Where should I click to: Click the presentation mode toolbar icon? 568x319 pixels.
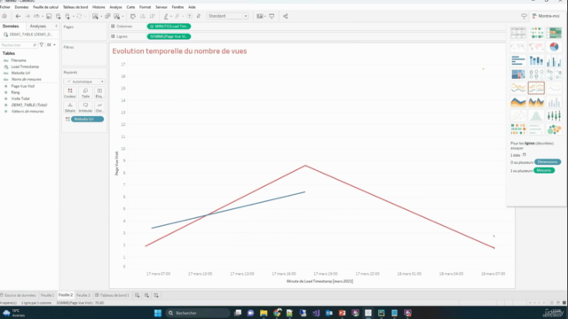click(x=272, y=16)
